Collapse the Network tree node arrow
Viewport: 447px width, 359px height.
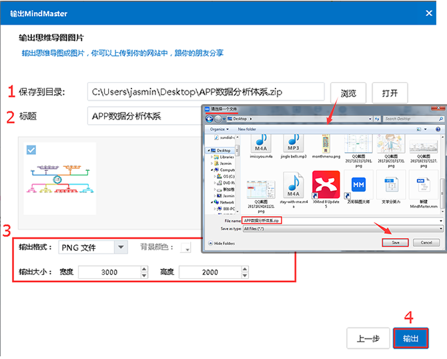pos(211,202)
